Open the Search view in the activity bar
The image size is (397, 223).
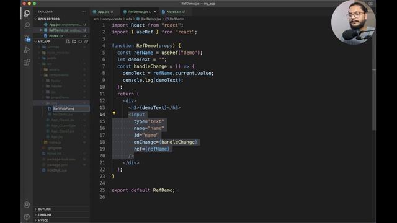tap(27, 25)
